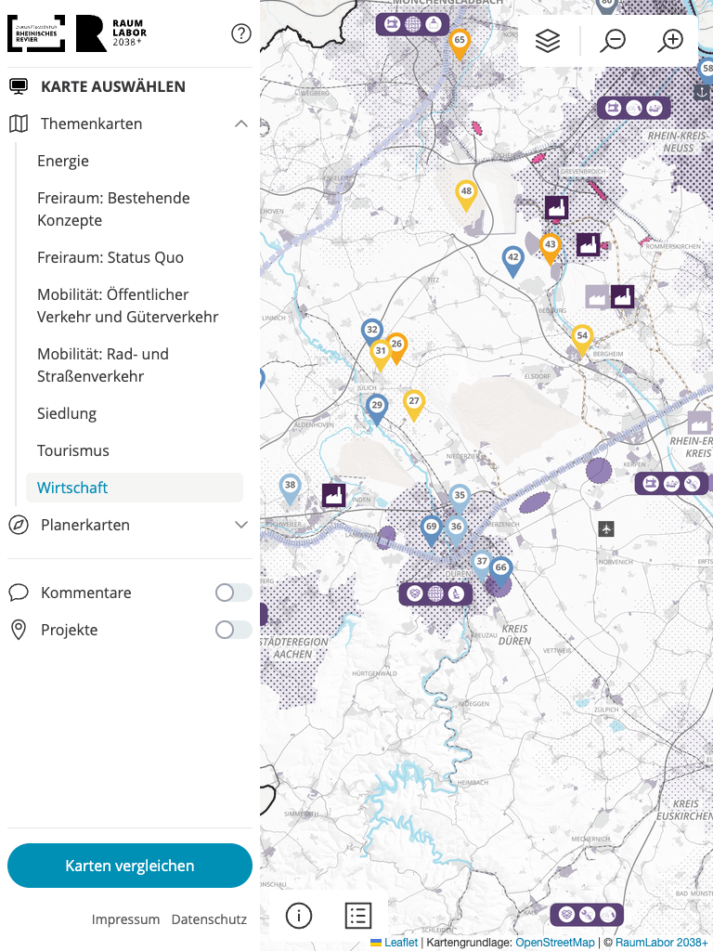The image size is (713, 951).
Task: Click map marker number 54
Action: tap(582, 338)
